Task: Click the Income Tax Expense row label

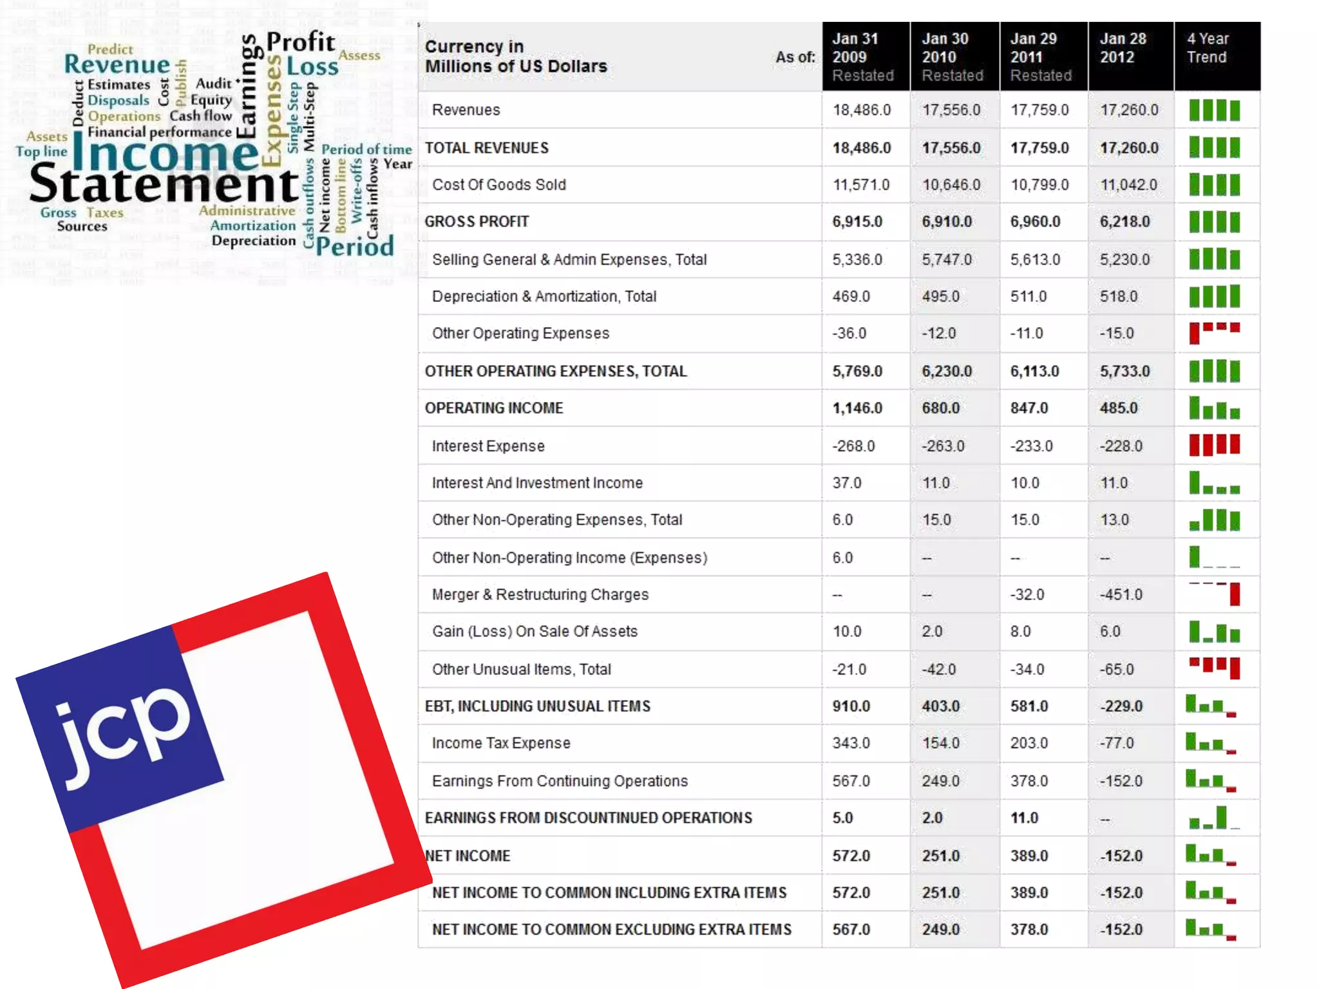Action: (500, 743)
